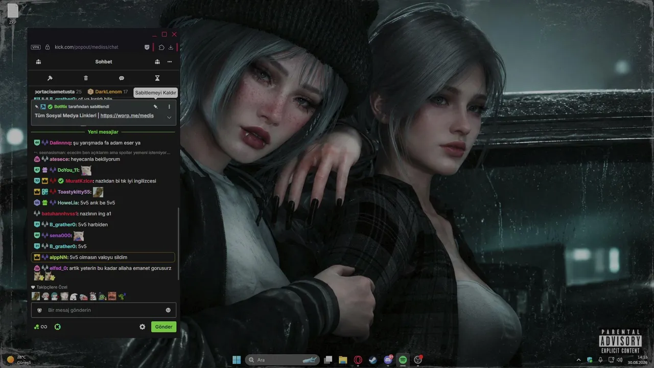Click the green channel points icon
The width and height of the screenshot is (654, 368).
coord(36,327)
